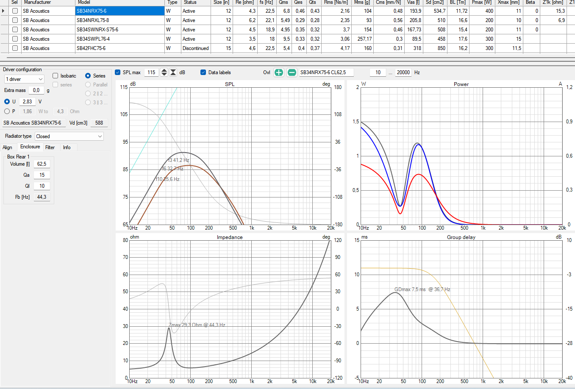The image size is (575, 389).
Task: Sort by the fs [Hz] column header
Action: point(267,2)
